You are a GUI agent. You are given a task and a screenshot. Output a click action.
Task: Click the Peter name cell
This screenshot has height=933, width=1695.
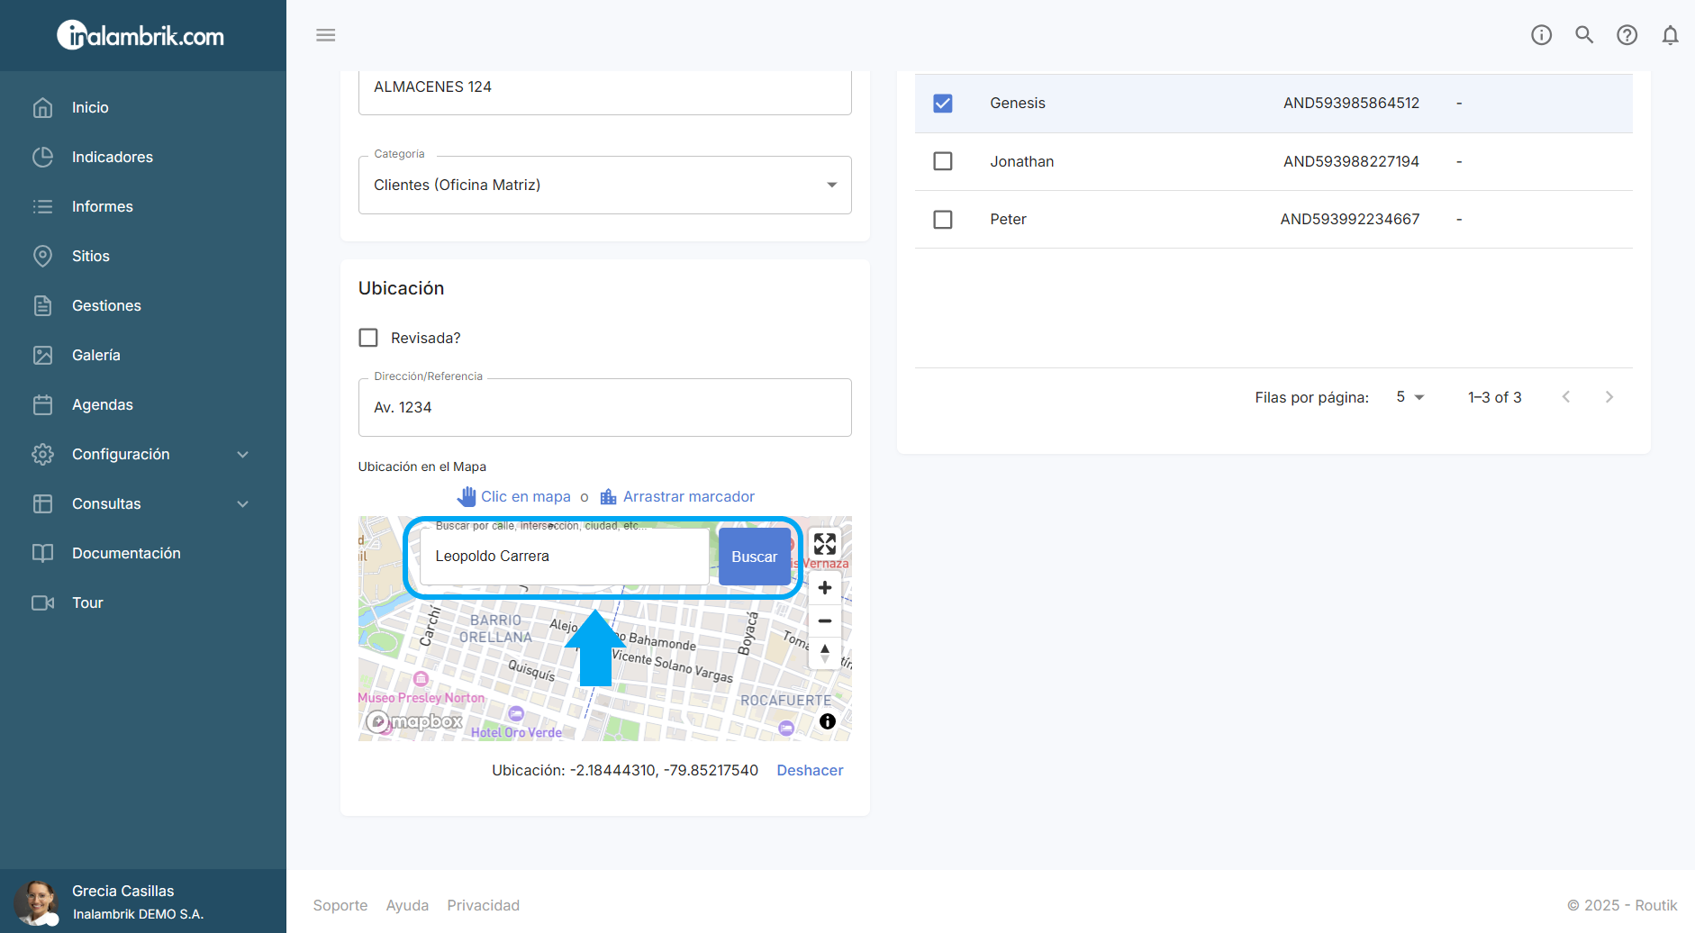(1008, 220)
